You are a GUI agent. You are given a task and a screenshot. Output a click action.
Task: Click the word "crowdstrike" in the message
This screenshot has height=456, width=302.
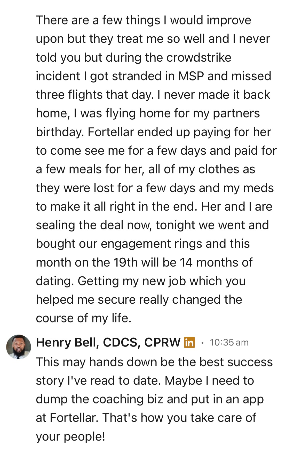199,57
